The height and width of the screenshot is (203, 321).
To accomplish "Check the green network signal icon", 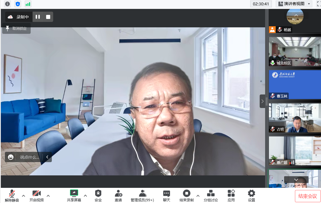I will click(28, 4).
